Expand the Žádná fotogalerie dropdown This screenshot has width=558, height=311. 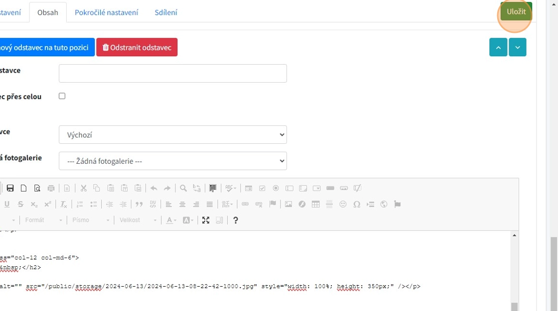(172, 161)
